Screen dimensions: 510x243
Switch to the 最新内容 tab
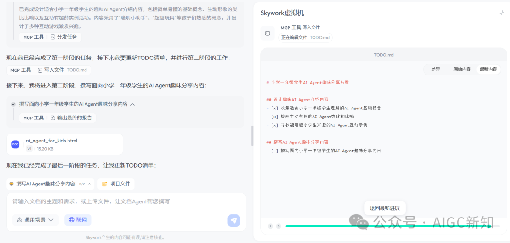coord(488,69)
